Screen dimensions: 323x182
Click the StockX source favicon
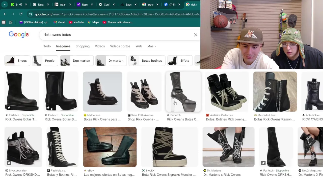pyautogui.click(x=143, y=171)
